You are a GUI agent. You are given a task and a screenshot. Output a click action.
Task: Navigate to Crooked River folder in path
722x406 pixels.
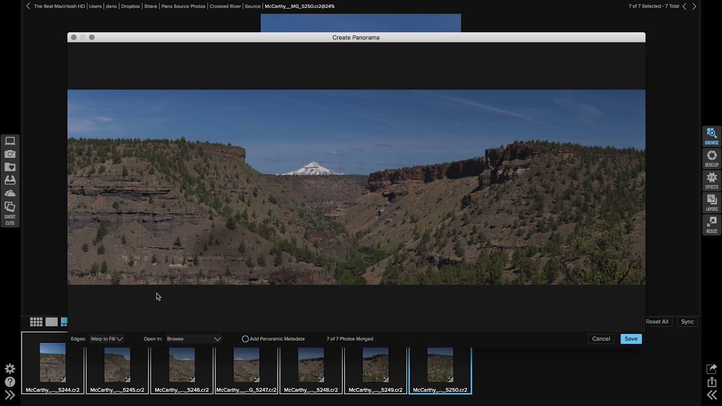tap(225, 6)
